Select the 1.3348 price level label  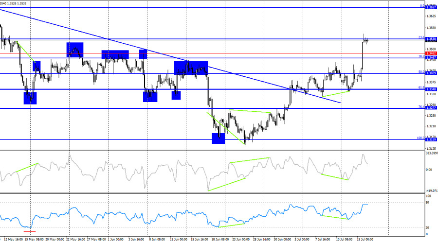[x=431, y=89]
